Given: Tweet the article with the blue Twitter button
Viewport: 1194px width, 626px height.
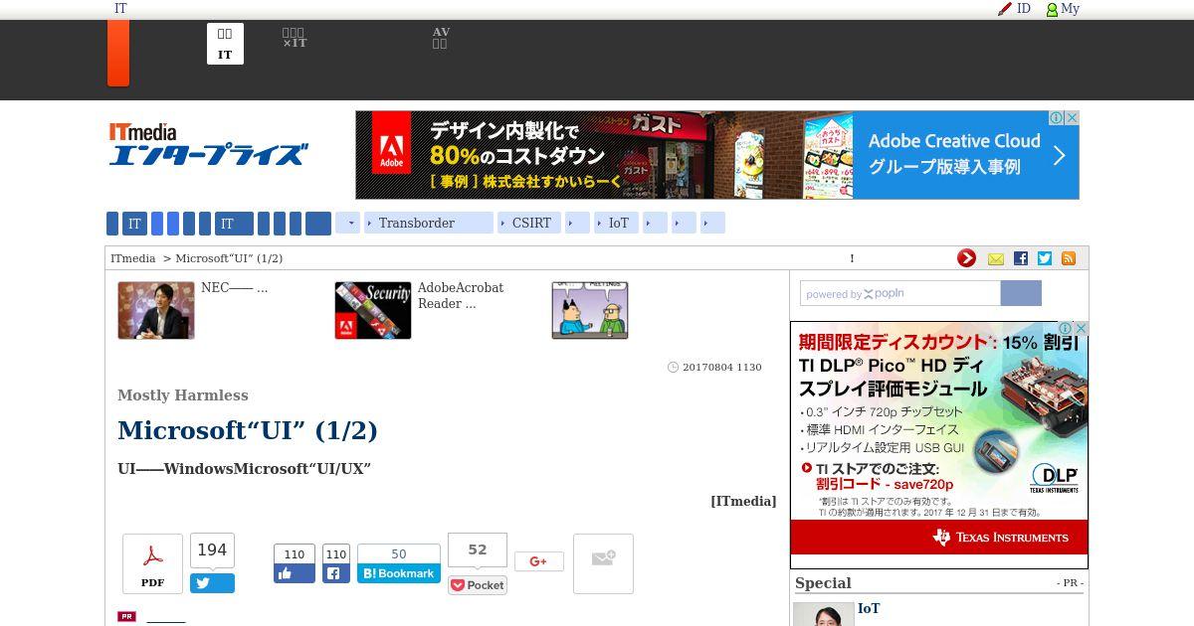Looking at the screenshot, I should click(x=212, y=583).
